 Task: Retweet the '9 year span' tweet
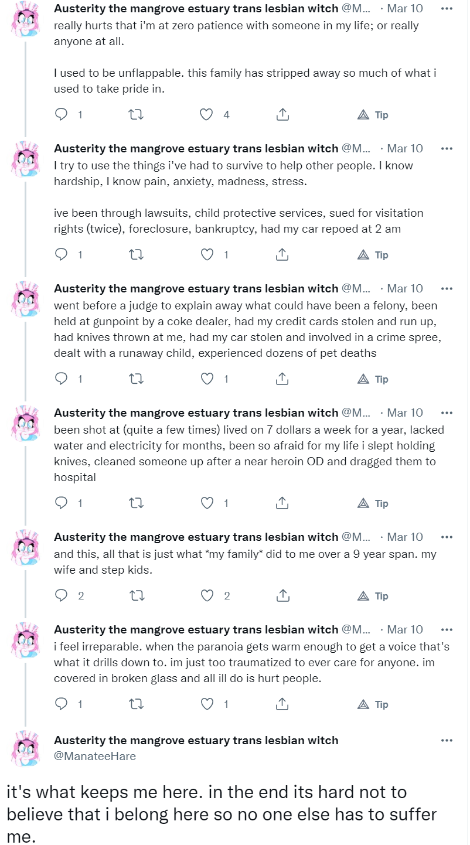[x=136, y=596]
